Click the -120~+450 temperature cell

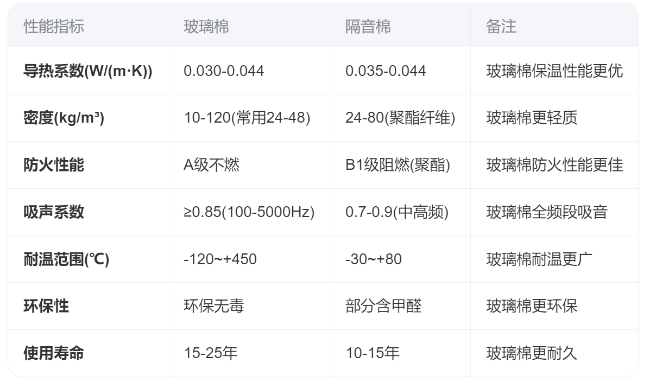point(220,259)
